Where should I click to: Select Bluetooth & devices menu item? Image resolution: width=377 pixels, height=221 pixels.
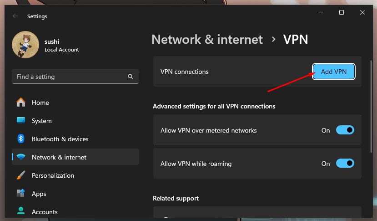tap(60, 139)
